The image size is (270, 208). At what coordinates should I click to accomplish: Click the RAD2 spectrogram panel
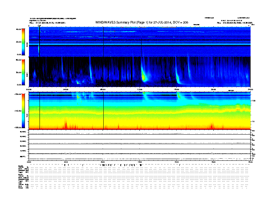(139, 42)
